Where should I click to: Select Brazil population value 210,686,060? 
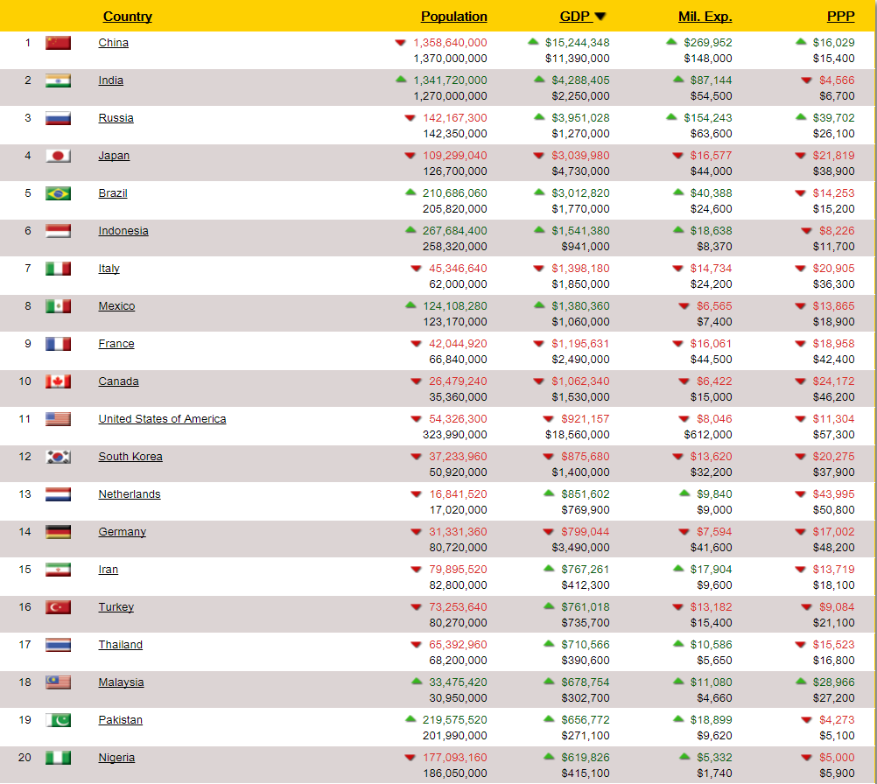click(455, 192)
